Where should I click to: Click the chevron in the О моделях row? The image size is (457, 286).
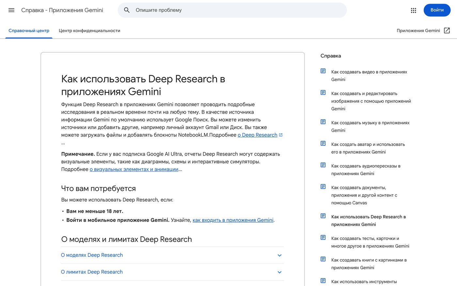[x=279, y=255]
